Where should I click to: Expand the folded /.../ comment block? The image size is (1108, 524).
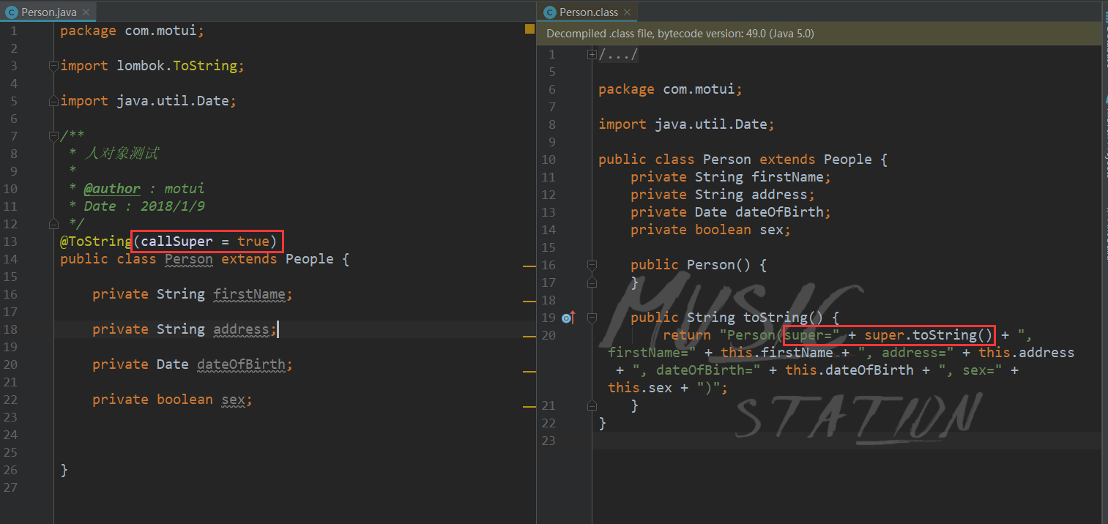[592, 54]
